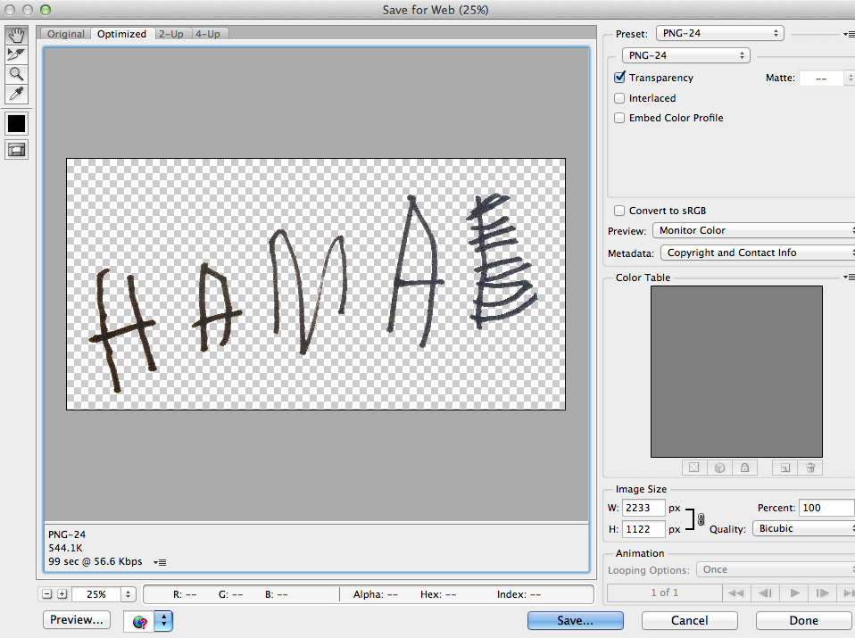Click the 99 sec @ 56.6 Kbps text
Viewport: 855px width, 638px height.
(x=95, y=561)
